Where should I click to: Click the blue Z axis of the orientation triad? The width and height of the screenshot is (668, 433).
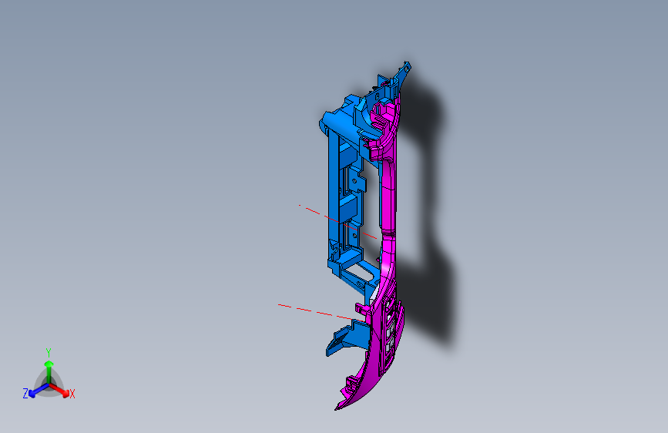(39, 390)
